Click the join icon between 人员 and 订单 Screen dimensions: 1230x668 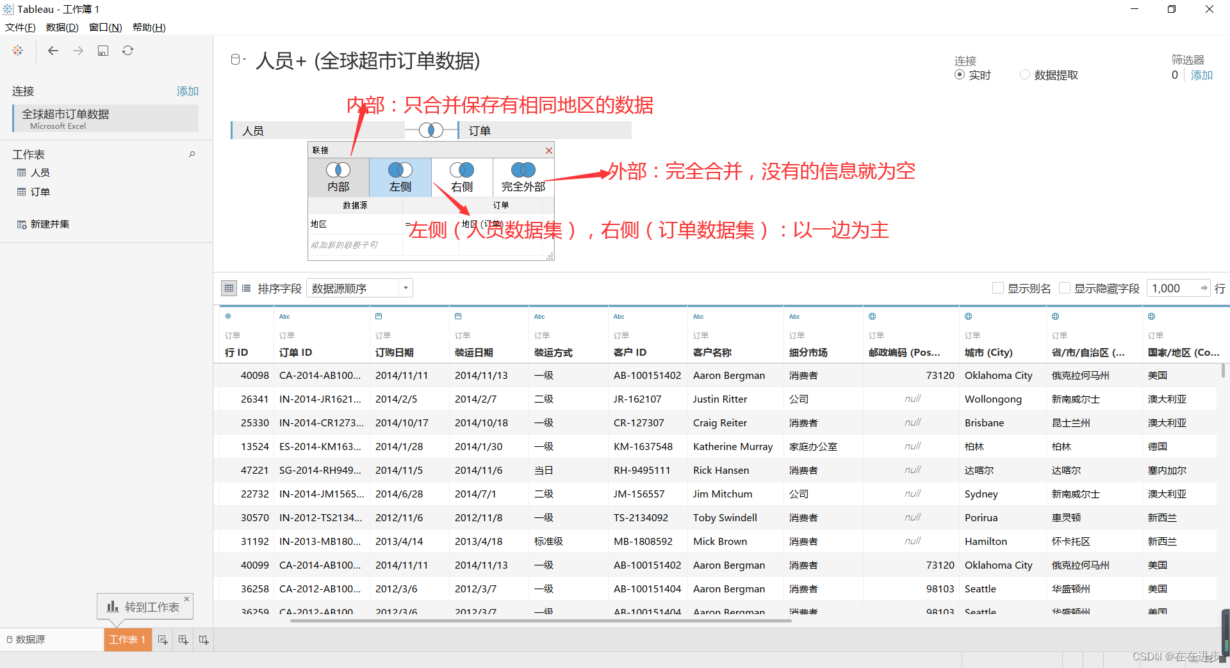(x=431, y=131)
